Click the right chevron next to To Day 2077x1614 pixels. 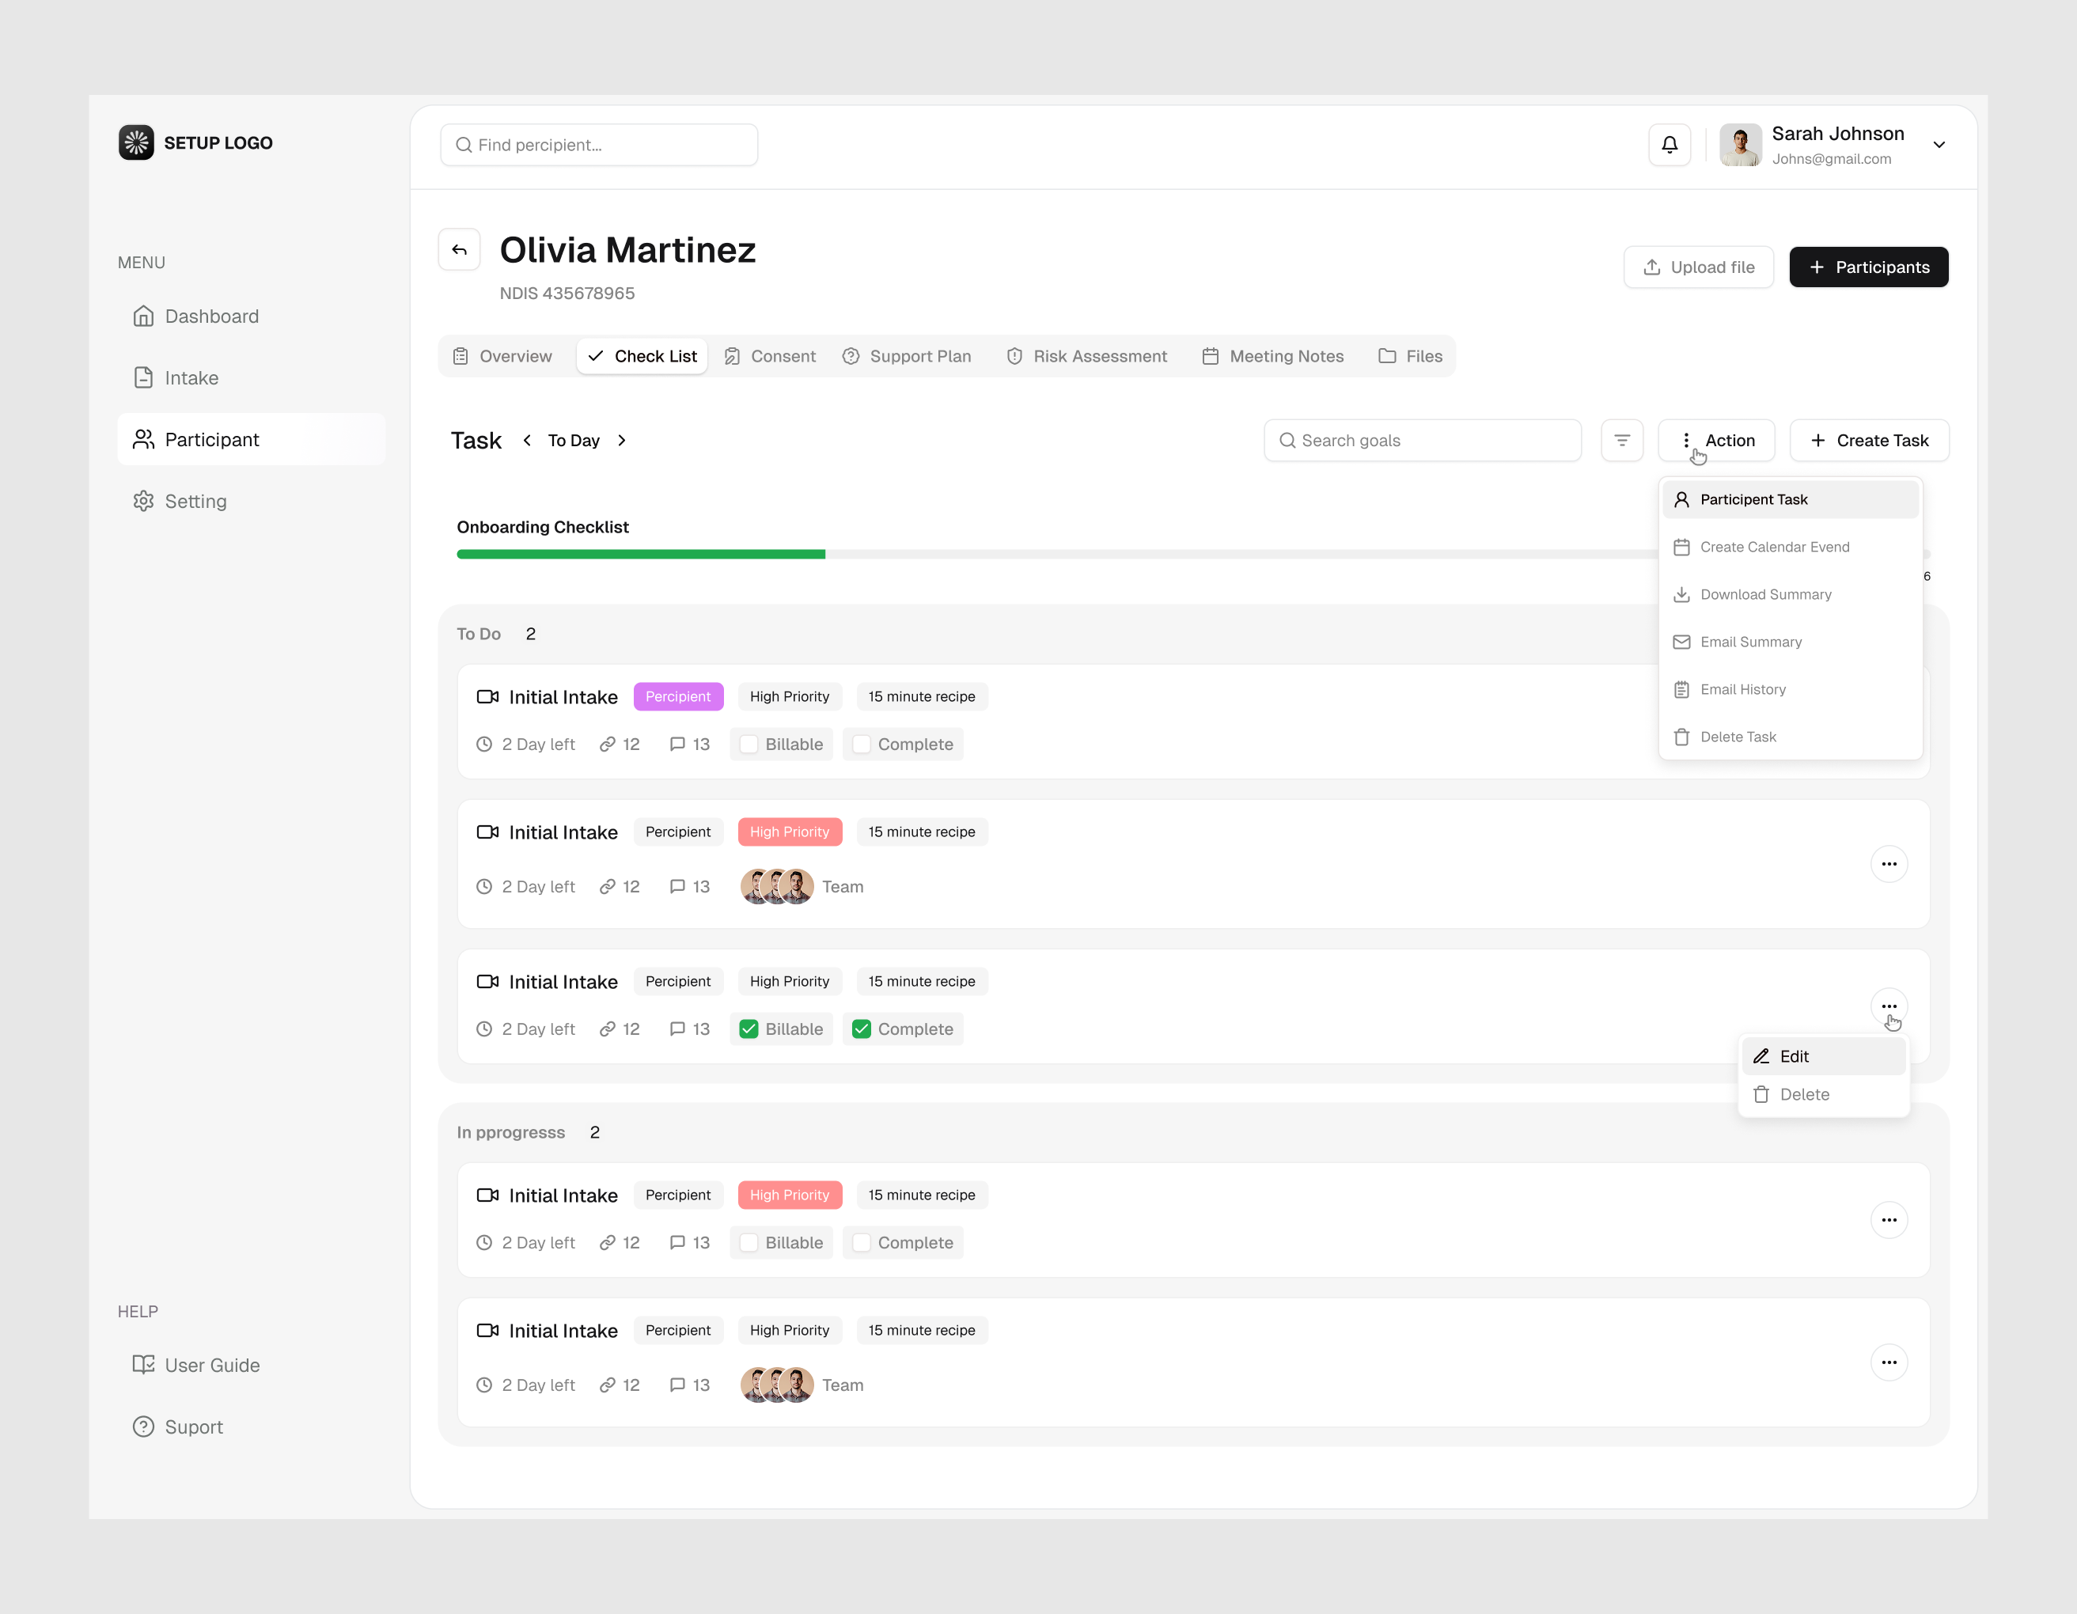(x=622, y=439)
